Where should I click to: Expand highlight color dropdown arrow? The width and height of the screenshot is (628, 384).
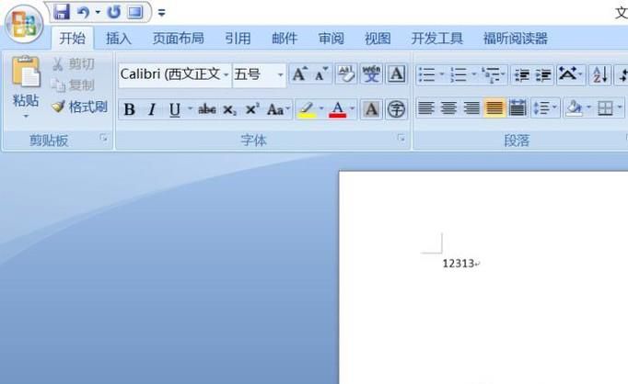point(321,108)
